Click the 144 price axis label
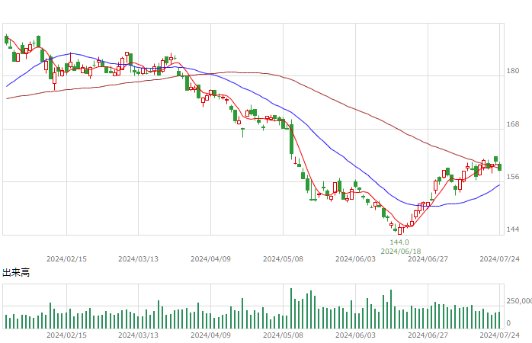 pyautogui.click(x=513, y=229)
